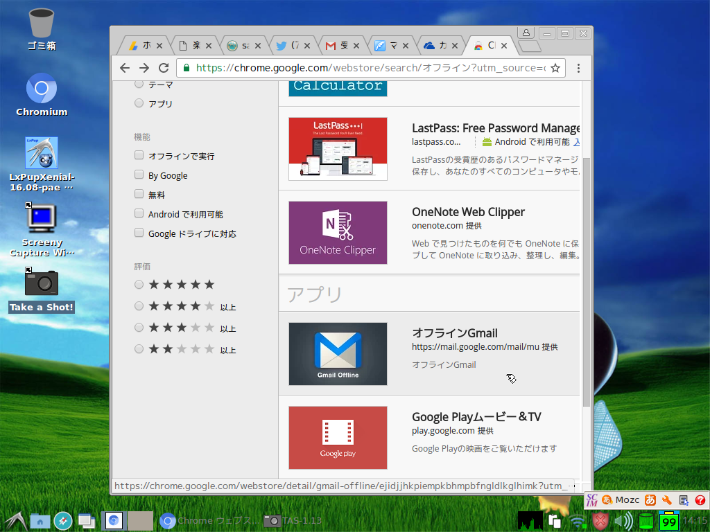Click the browser forward arrow
Viewport: 710px width, 532px height.
point(144,68)
